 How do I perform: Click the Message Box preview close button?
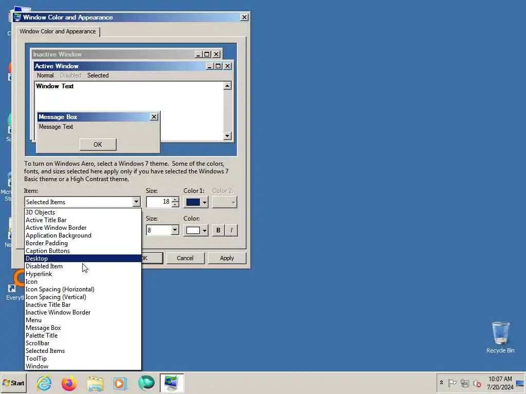click(154, 116)
